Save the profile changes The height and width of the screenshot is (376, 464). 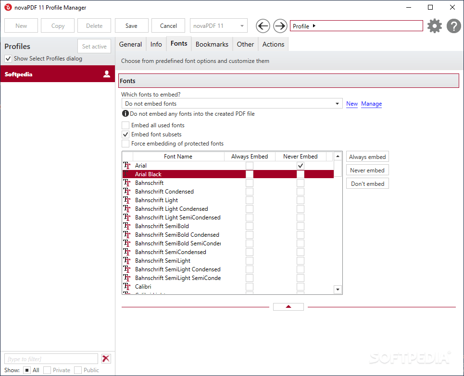coord(131,26)
